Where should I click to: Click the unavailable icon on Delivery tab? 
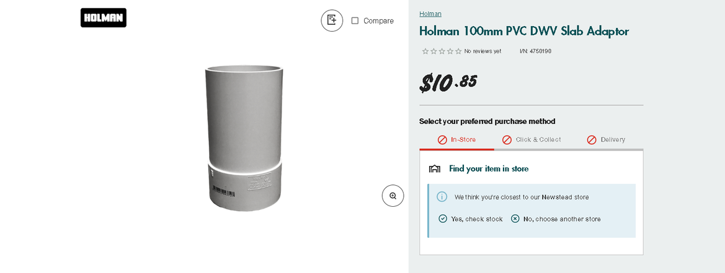point(592,140)
